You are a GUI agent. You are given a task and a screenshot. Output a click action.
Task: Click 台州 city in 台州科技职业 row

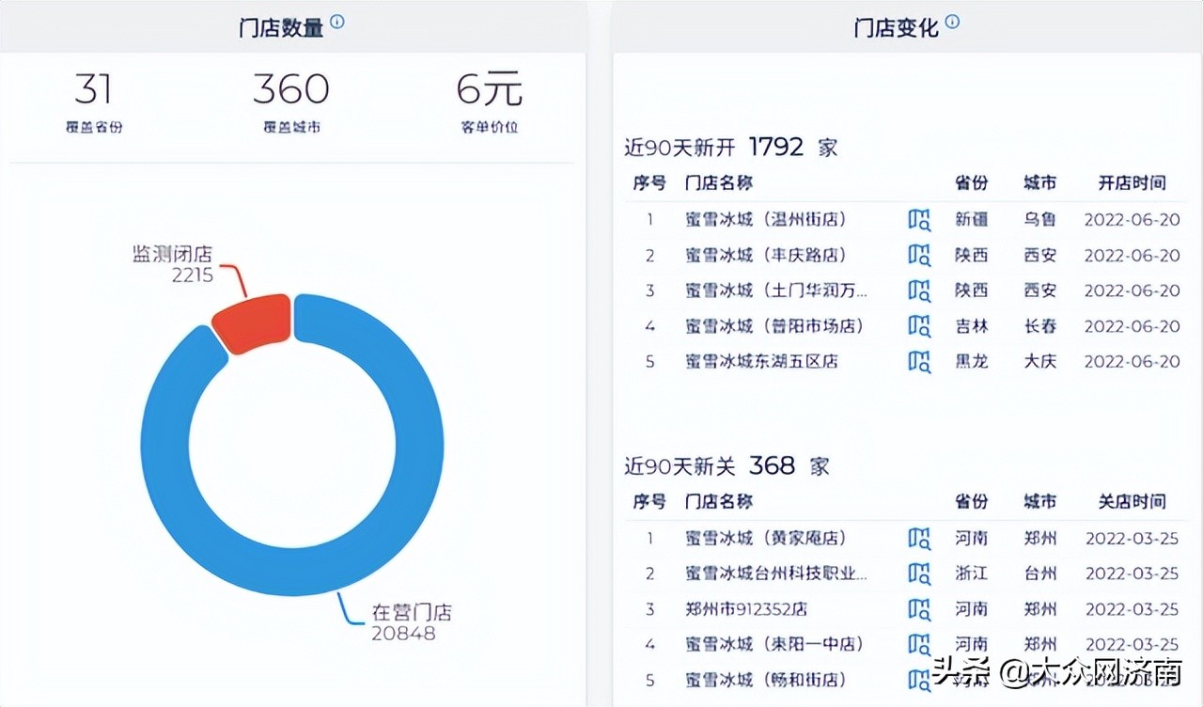[x=1040, y=573]
